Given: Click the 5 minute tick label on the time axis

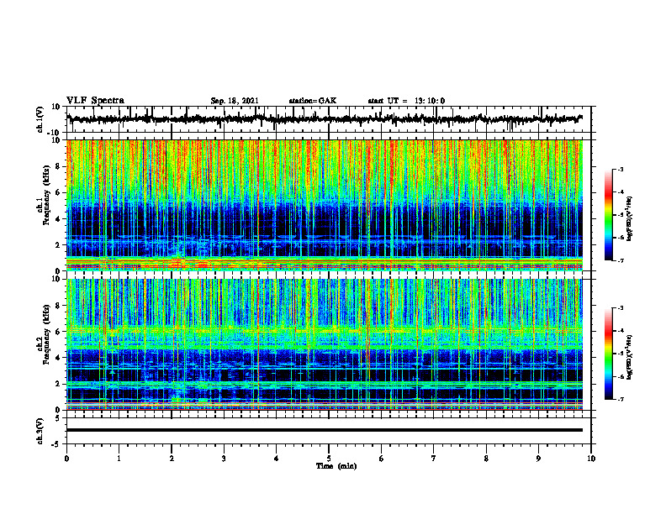Looking at the screenshot, I should (329, 459).
